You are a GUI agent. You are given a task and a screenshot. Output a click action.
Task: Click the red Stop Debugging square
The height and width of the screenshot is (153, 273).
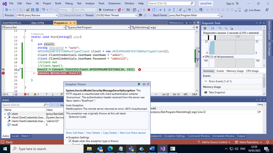click(149, 10)
